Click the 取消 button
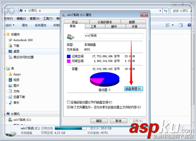Image resolution: width=196 pixels, height=141 pixels. pos(118,121)
